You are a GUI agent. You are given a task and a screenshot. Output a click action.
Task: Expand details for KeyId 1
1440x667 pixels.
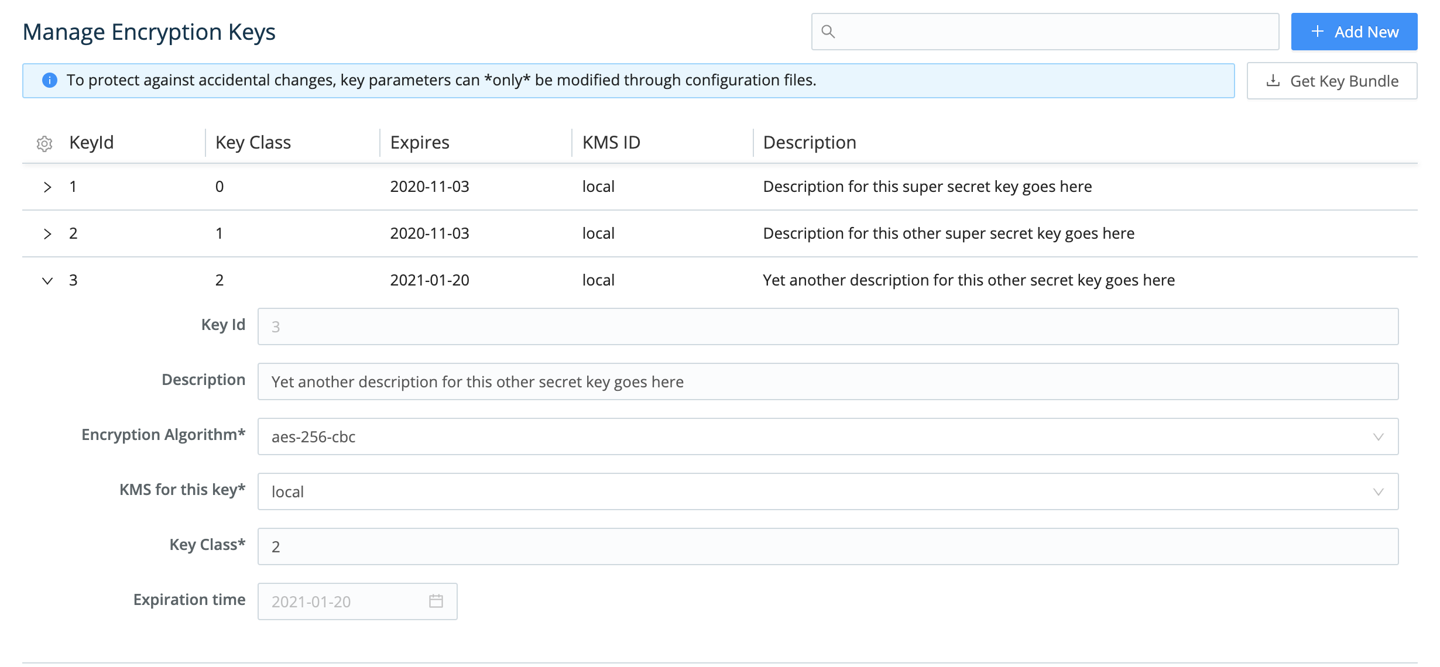47,187
